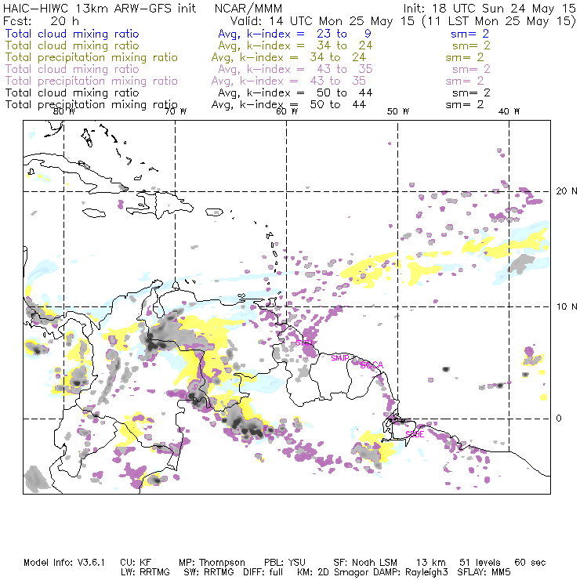Click the 'SBBE' station marker on the map
Viewport: 580px width, 580px height.
point(415,434)
